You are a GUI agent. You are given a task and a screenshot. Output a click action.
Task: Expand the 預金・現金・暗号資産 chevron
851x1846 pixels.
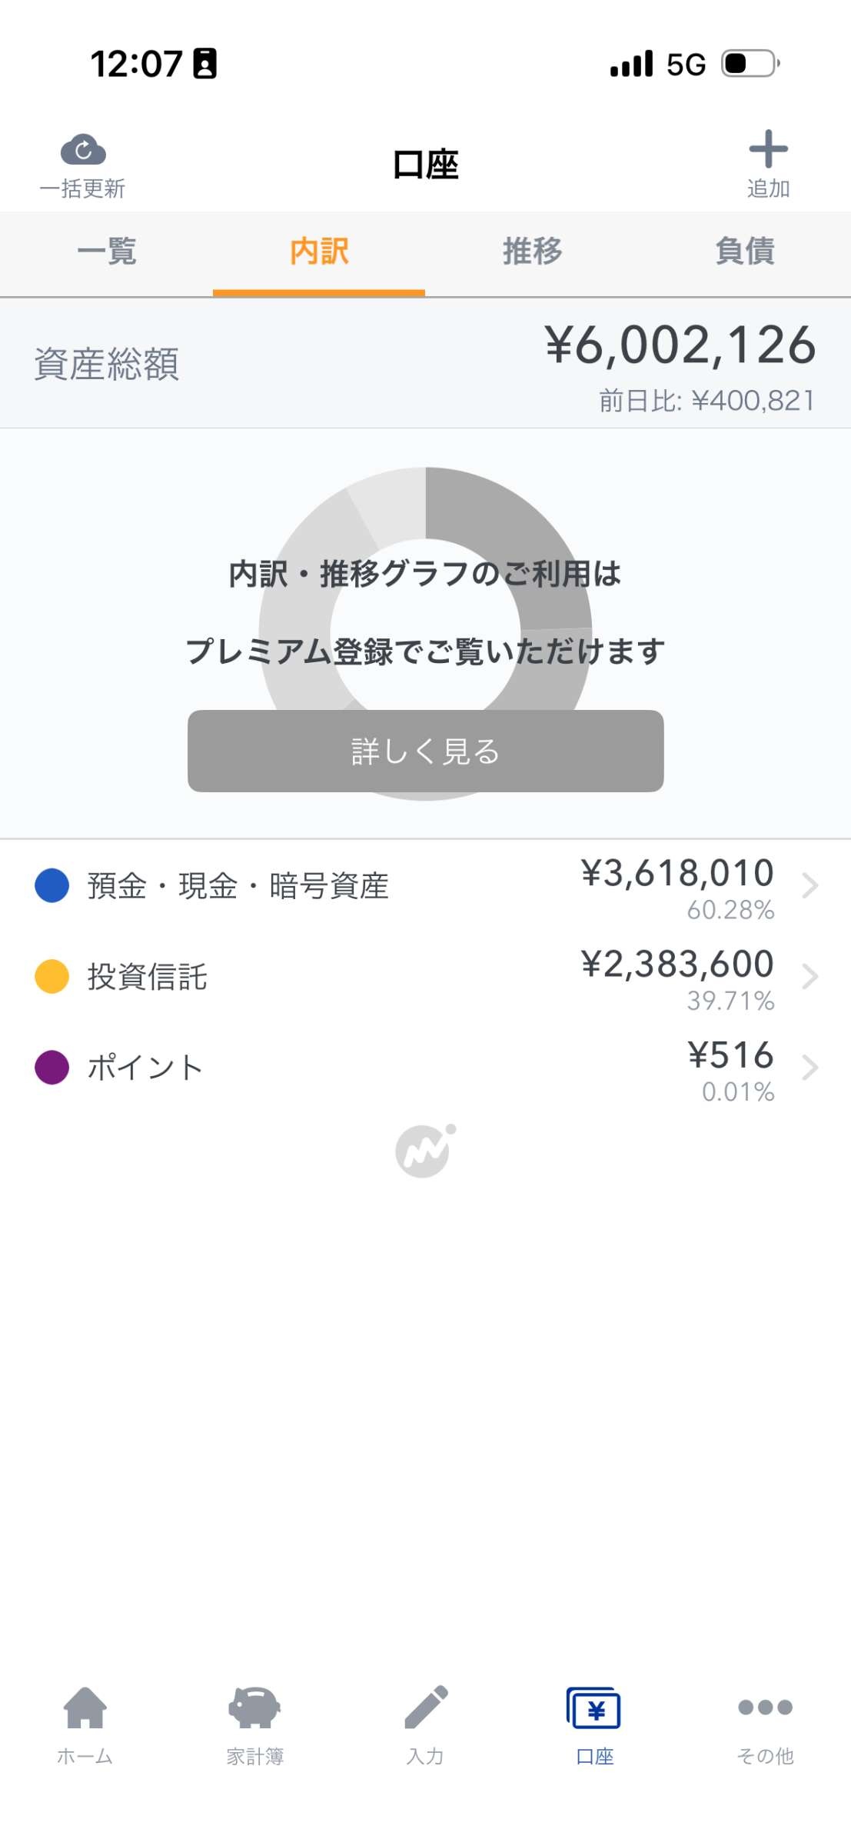click(x=809, y=886)
